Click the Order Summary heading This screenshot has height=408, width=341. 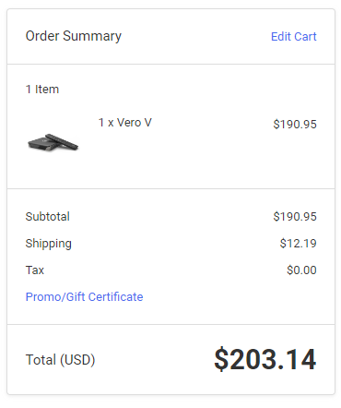(x=74, y=36)
